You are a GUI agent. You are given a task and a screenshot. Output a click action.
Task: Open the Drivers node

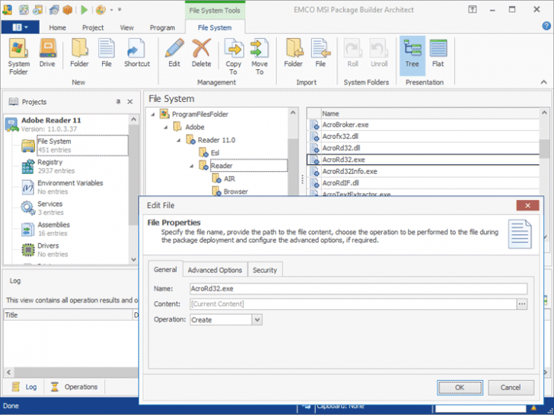click(x=48, y=249)
